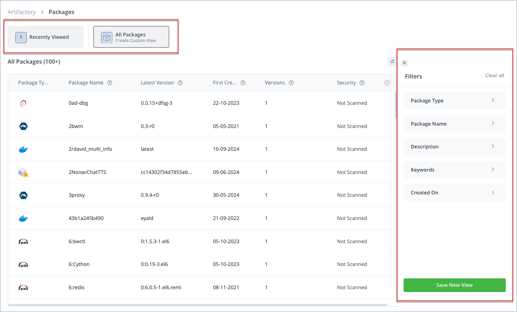517x312 pixels.
Task: Select the Docker whale icon for 2/david_multi_info
Action: pos(24,149)
